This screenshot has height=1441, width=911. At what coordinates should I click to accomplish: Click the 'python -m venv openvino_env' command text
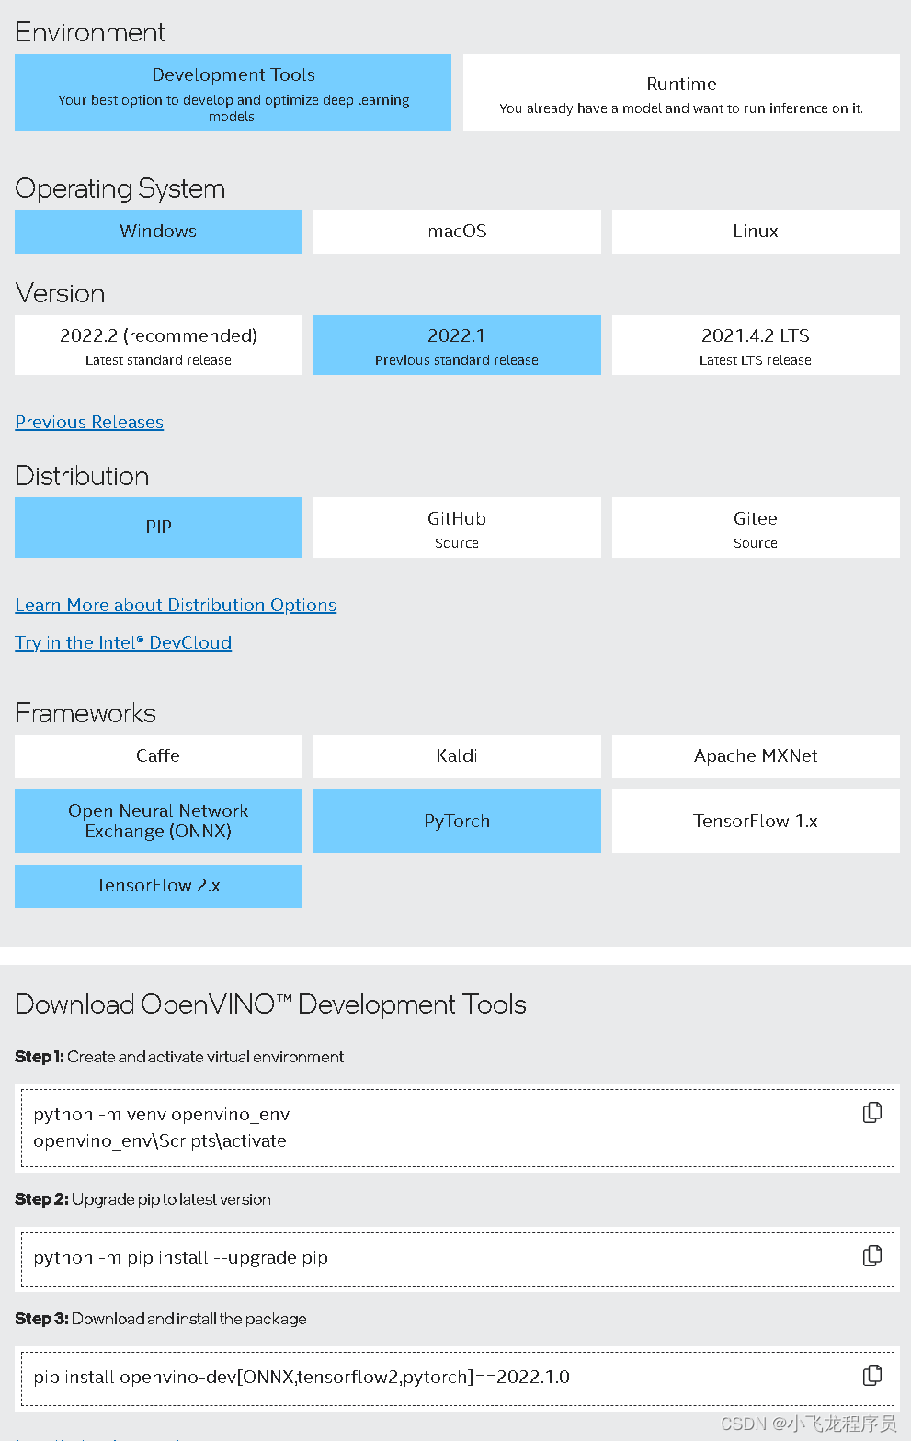click(x=162, y=1115)
